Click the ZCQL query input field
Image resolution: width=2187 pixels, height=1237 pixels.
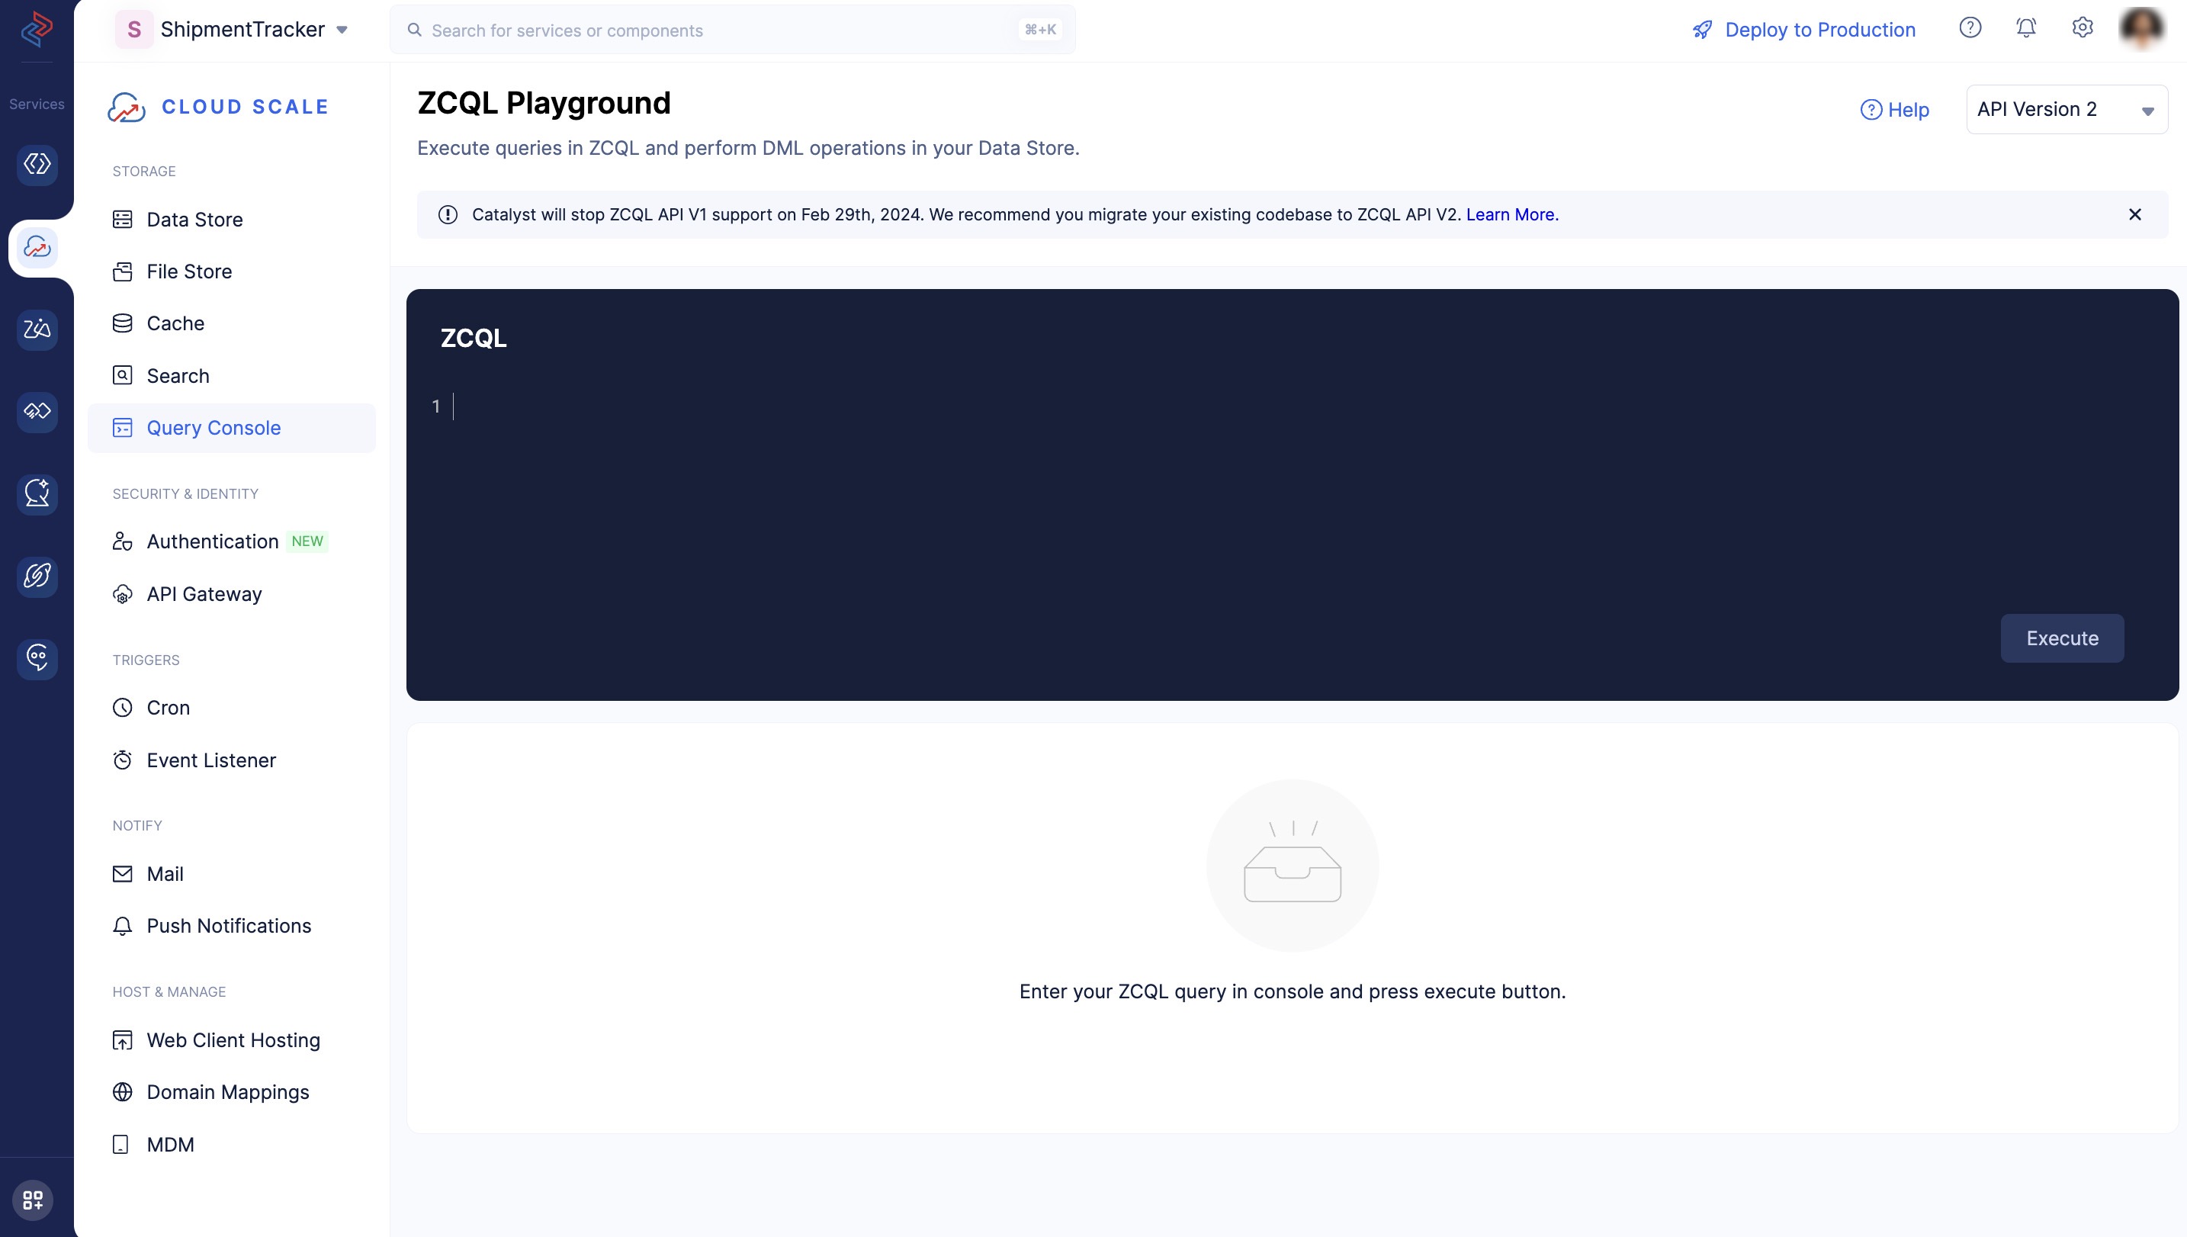[x=1293, y=404]
